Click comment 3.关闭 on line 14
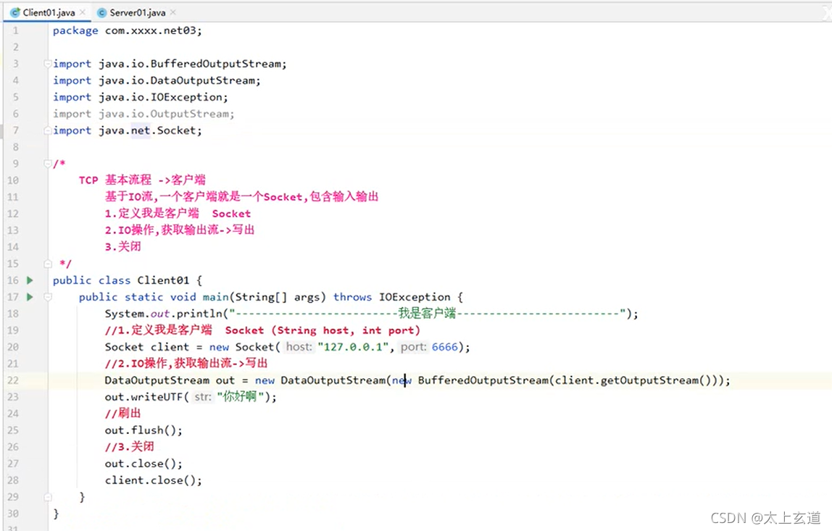832x531 pixels. coord(122,247)
